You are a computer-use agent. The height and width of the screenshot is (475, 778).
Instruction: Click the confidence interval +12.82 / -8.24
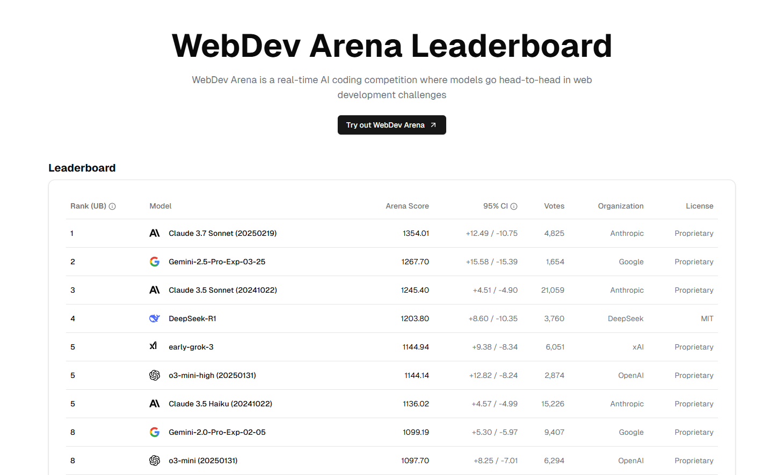(x=493, y=375)
